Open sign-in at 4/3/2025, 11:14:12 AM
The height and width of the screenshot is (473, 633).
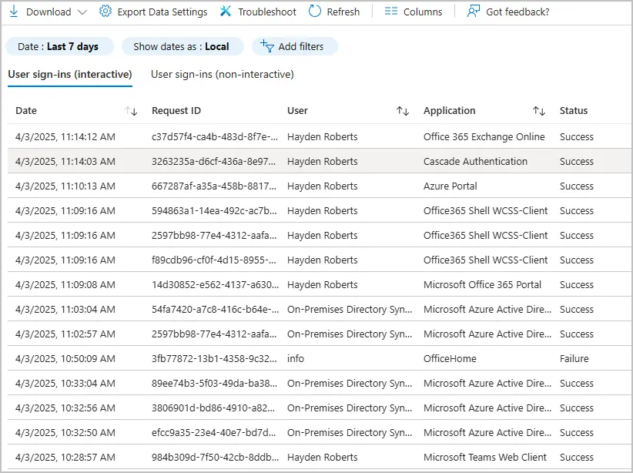tap(65, 137)
